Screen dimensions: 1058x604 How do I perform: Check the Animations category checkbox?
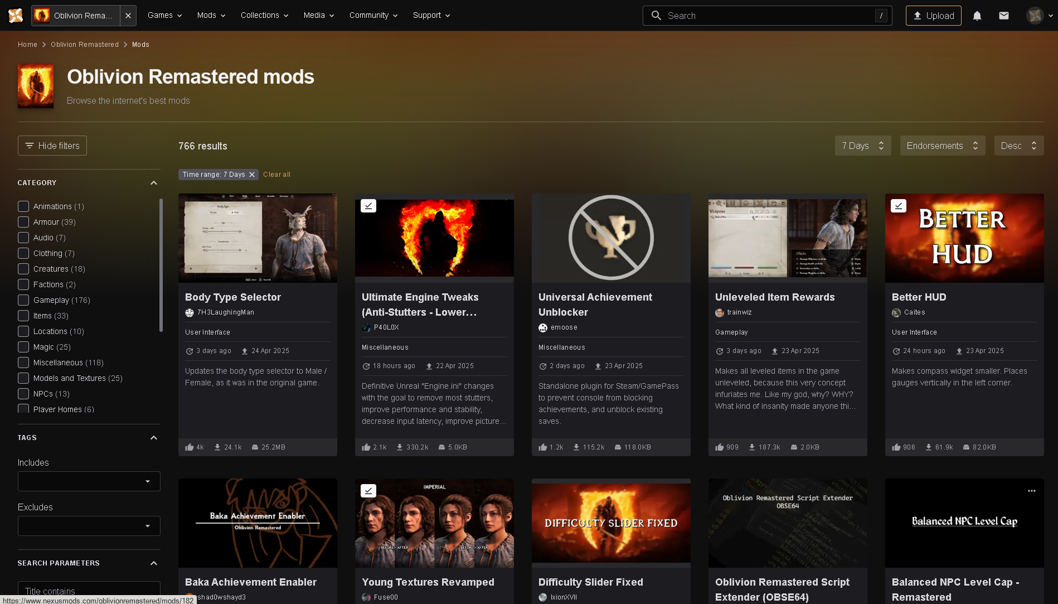pos(23,206)
